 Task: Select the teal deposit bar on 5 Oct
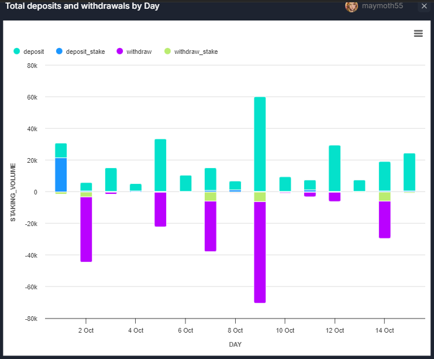pos(160,165)
